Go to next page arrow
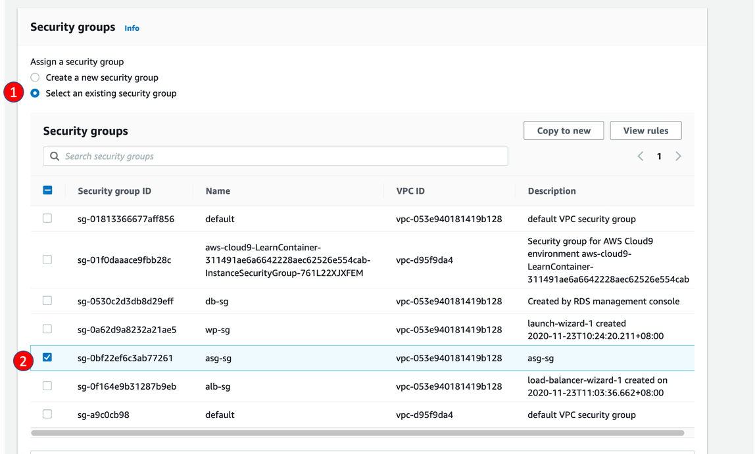This screenshot has height=454, width=755. pyautogui.click(x=678, y=156)
